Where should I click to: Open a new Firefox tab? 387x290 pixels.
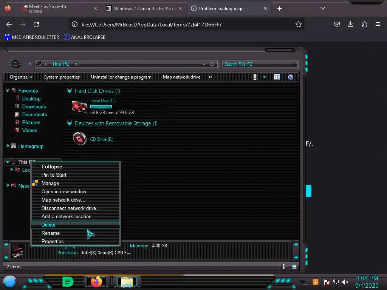[279, 9]
